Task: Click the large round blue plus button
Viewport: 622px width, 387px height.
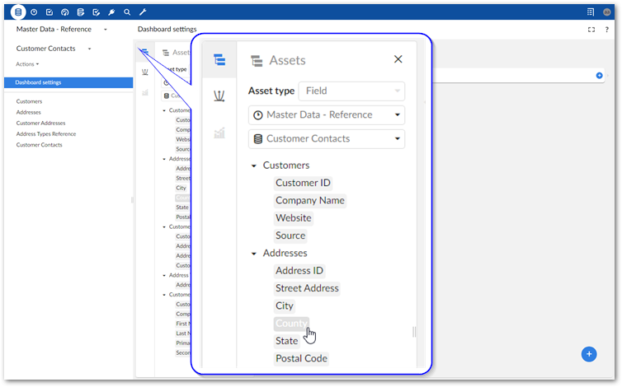Action: point(589,354)
